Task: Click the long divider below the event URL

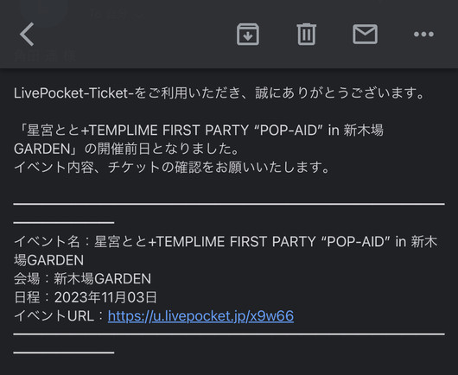Action: (x=229, y=334)
